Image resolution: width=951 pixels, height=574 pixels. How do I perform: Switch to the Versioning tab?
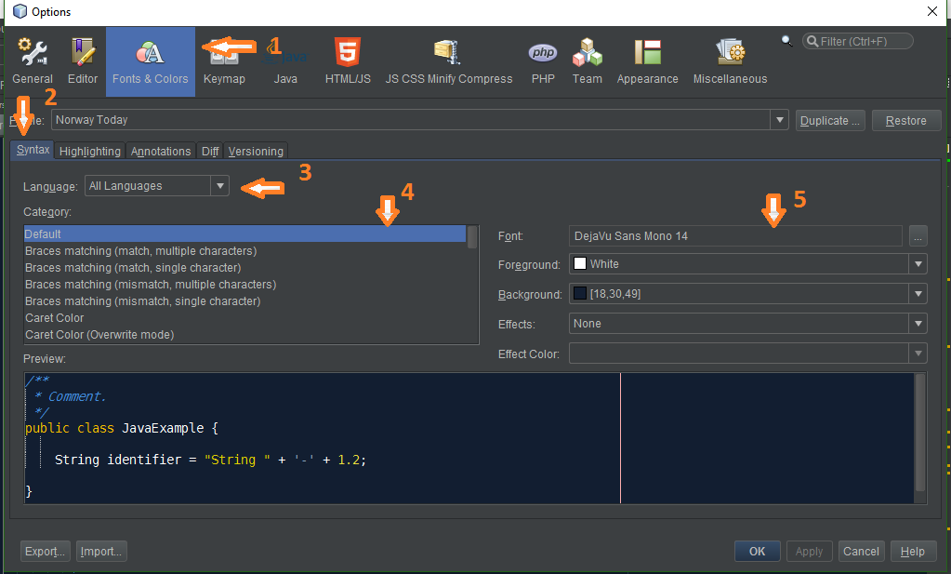pyautogui.click(x=256, y=151)
